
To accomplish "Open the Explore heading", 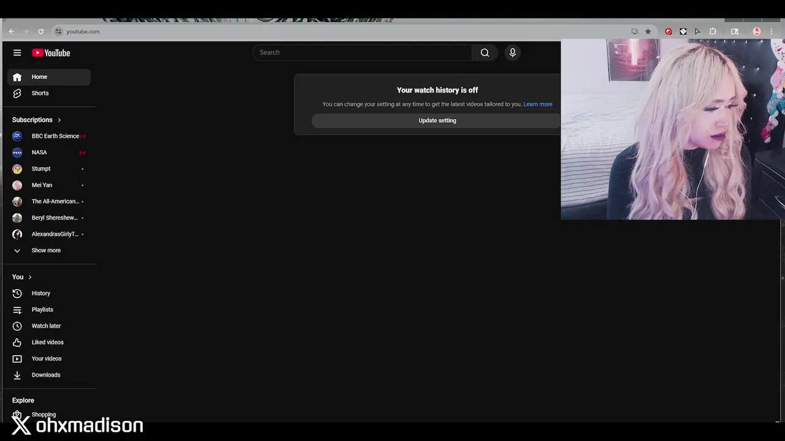I will (23, 401).
